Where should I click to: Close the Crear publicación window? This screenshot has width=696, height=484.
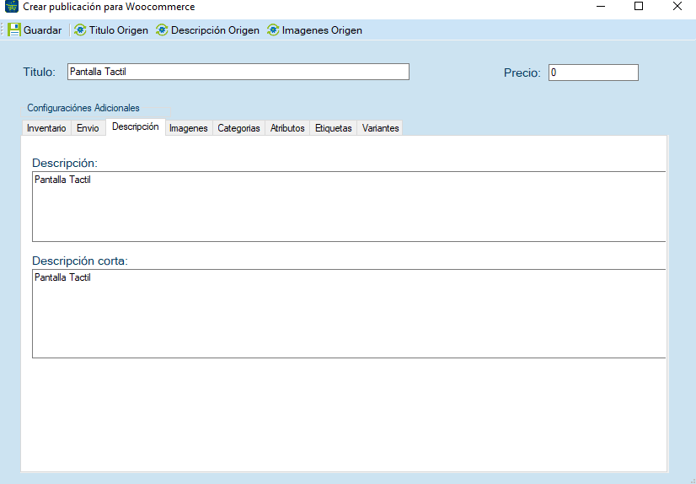[x=677, y=6]
